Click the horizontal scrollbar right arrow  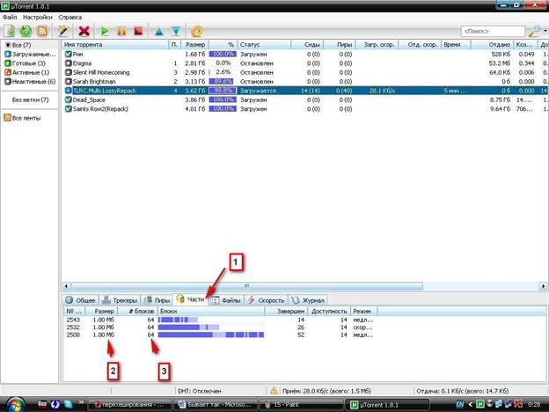pos(543,286)
